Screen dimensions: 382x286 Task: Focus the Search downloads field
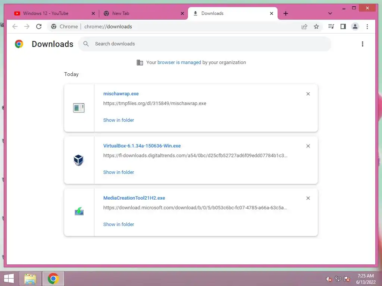pos(205,44)
